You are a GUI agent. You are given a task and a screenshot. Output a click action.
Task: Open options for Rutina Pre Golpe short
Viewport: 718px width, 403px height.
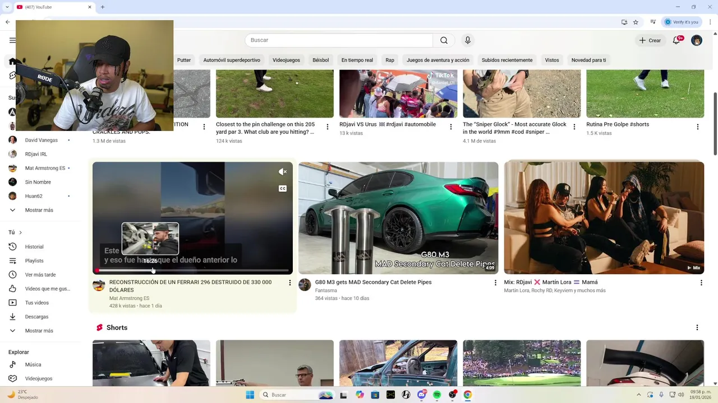pos(698,127)
